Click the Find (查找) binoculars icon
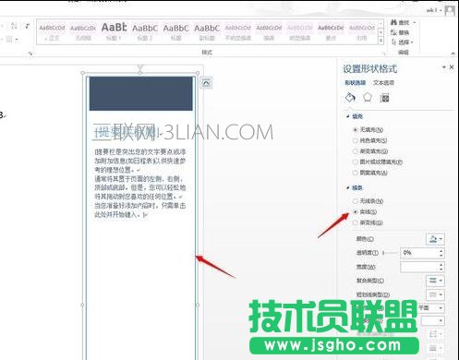The image size is (459, 360). click(393, 22)
